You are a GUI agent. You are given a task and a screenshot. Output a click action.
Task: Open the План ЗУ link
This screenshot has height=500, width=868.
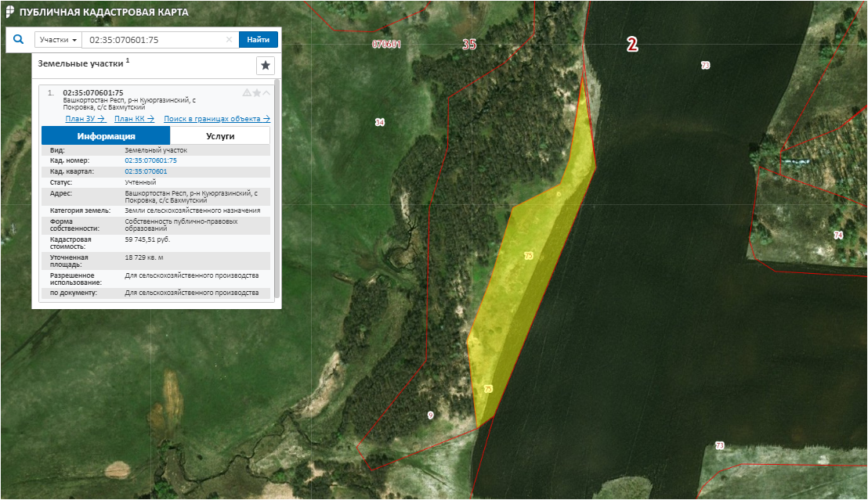click(x=85, y=119)
